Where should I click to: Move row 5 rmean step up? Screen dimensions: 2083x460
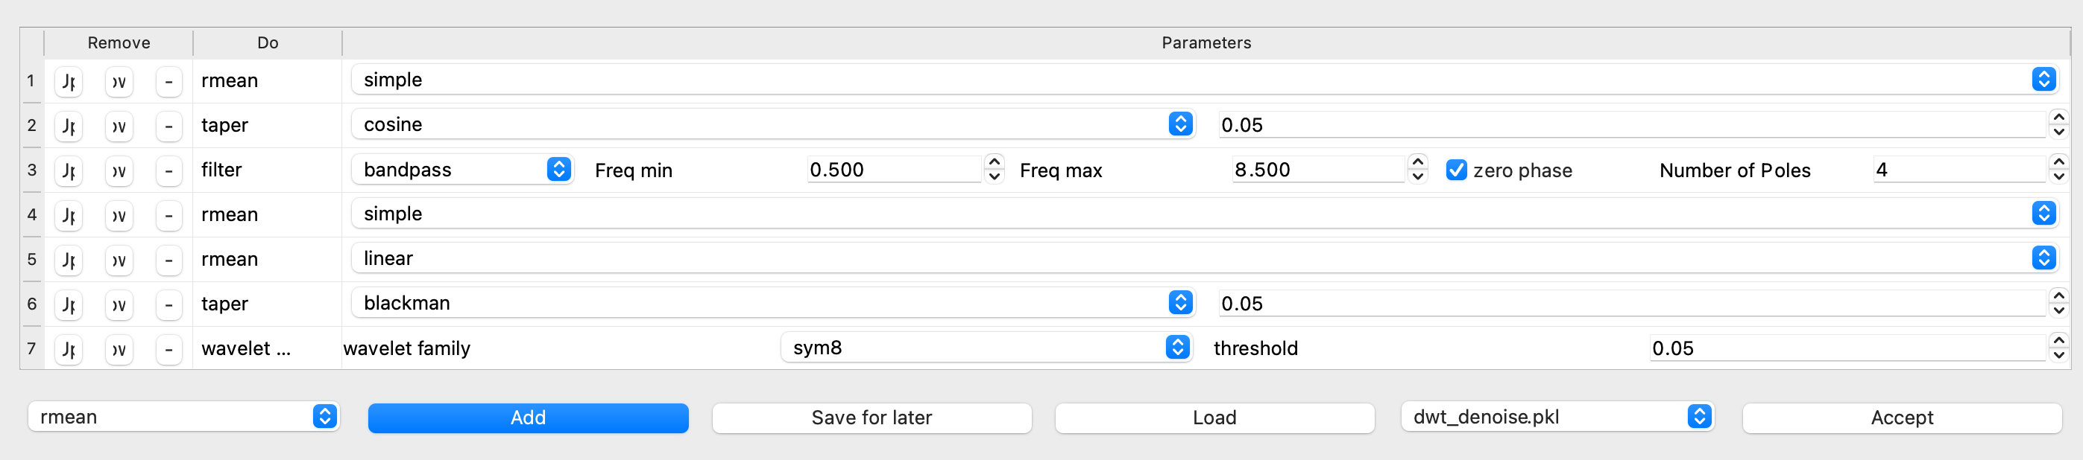(x=69, y=260)
